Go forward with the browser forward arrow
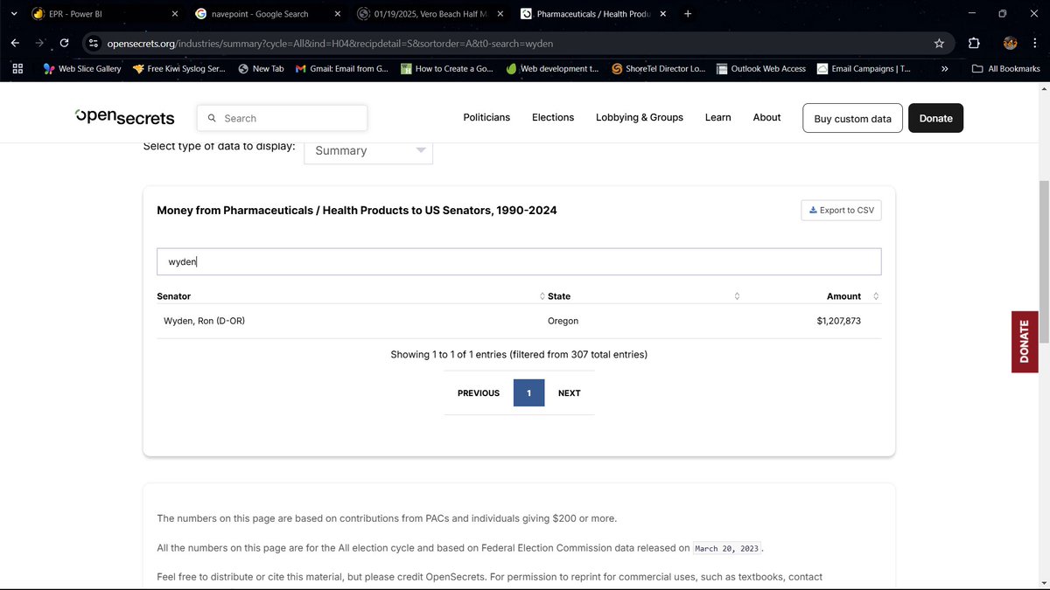The image size is (1050, 590). click(x=39, y=43)
